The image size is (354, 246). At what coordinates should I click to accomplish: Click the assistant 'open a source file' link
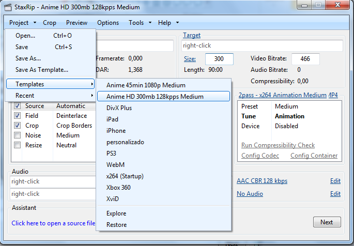[53, 223]
